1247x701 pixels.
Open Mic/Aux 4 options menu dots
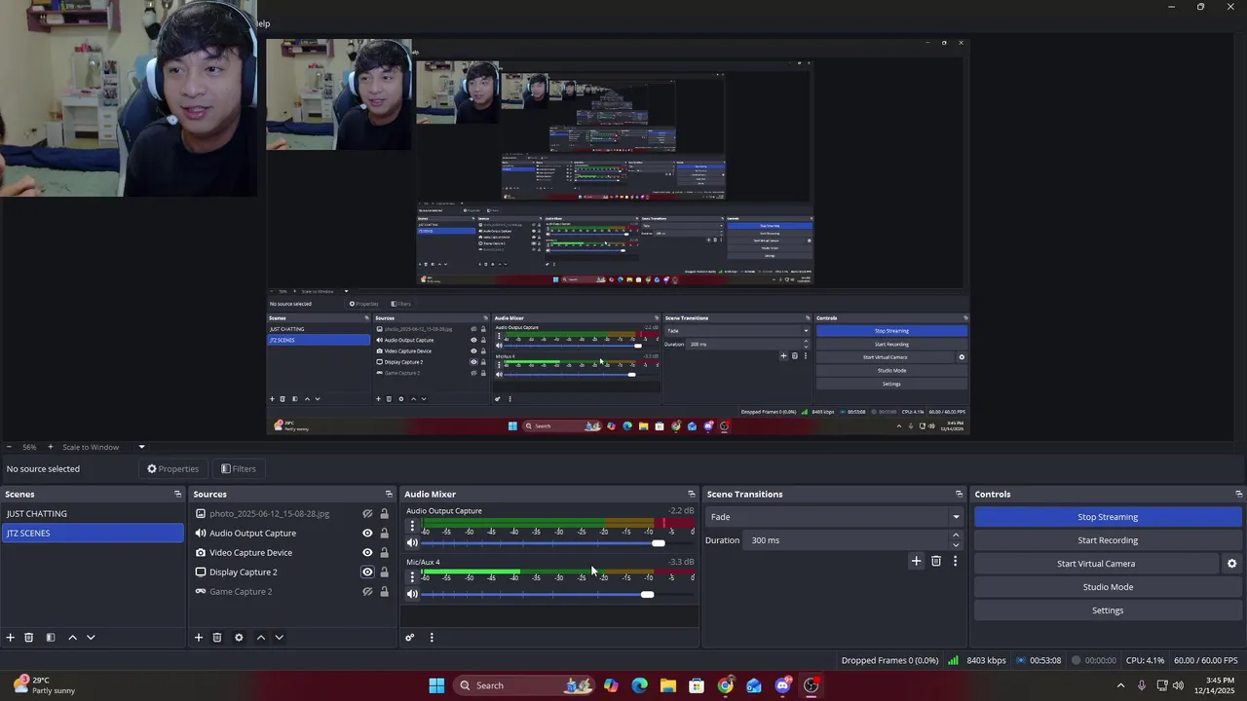pyautogui.click(x=412, y=576)
